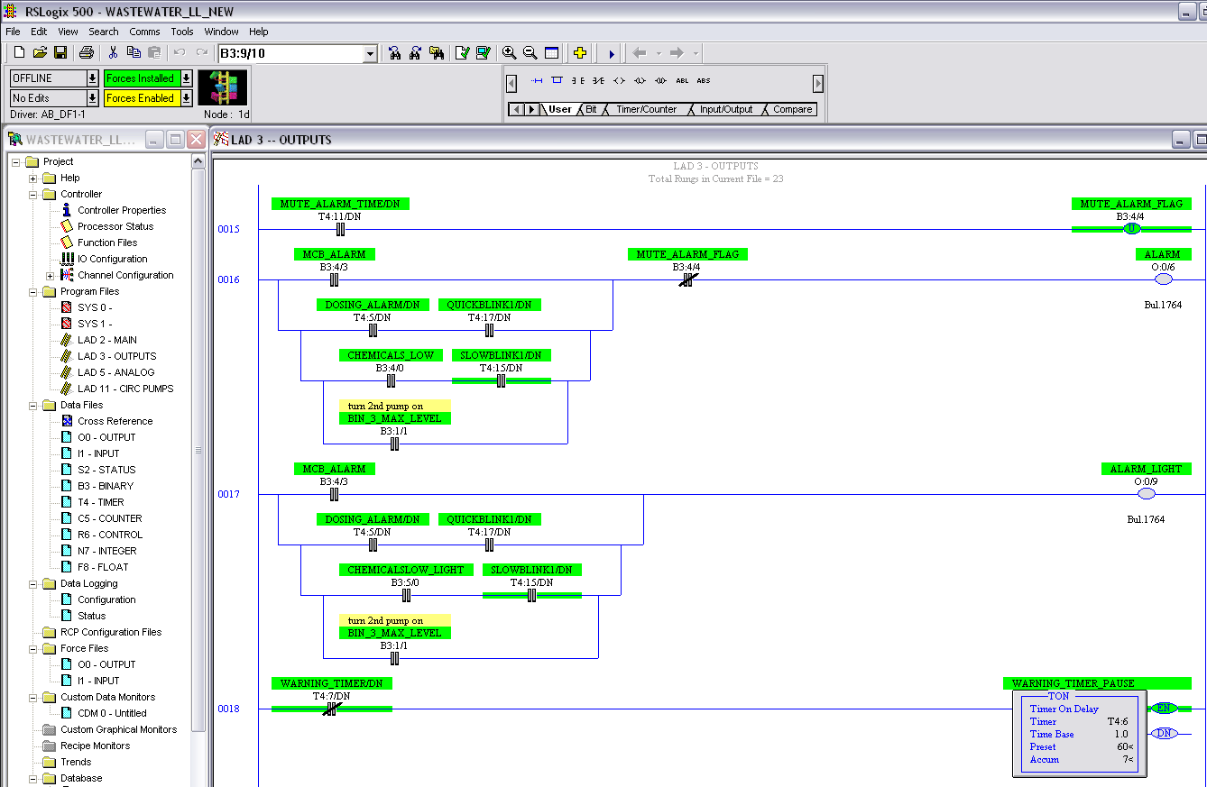The height and width of the screenshot is (787, 1207).
Task: Click the Zoom Out magnifier
Action: tap(530, 53)
